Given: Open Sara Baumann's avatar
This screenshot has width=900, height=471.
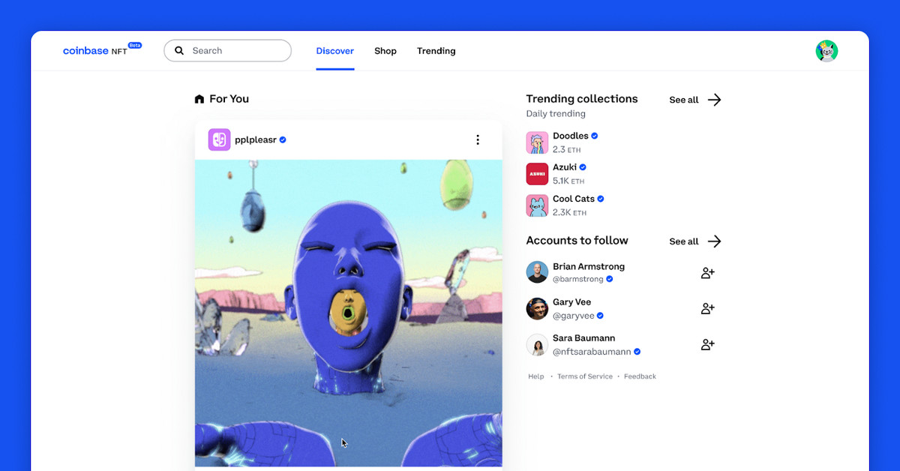Looking at the screenshot, I should pos(537,345).
